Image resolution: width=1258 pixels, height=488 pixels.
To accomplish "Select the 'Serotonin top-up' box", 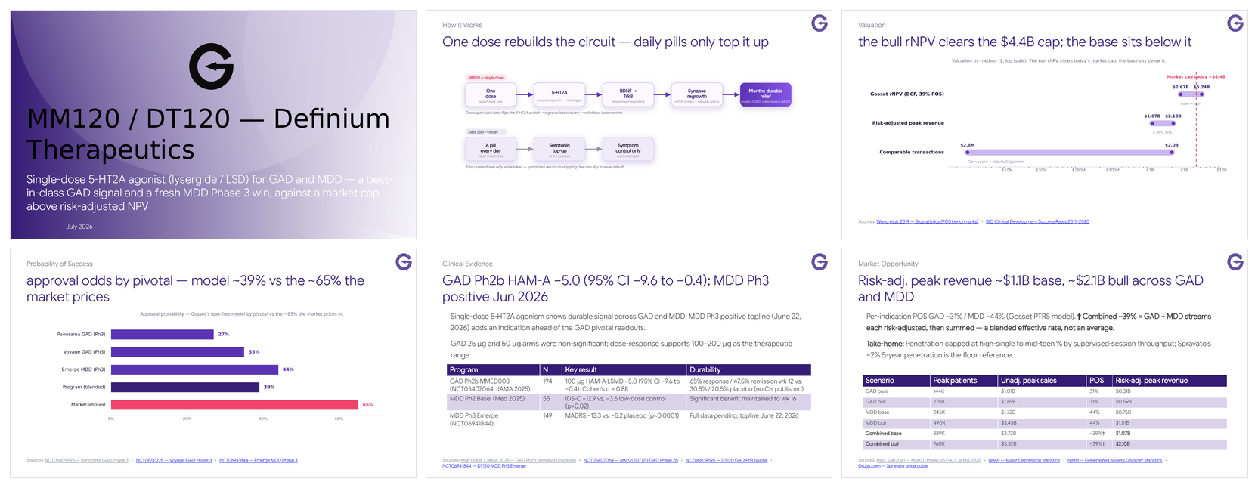I will tap(559, 149).
